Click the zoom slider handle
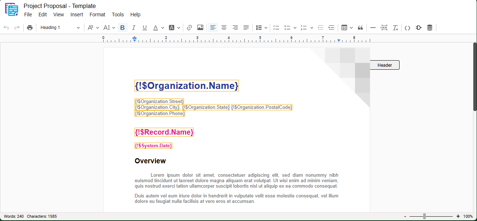The image size is (477, 221). 424,216
